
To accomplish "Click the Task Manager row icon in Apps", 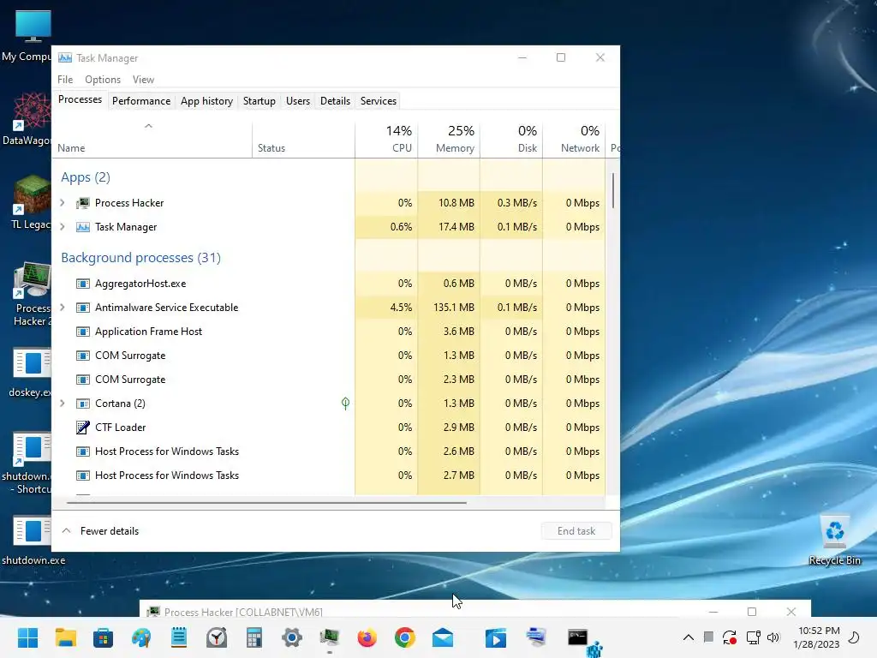I will (83, 227).
